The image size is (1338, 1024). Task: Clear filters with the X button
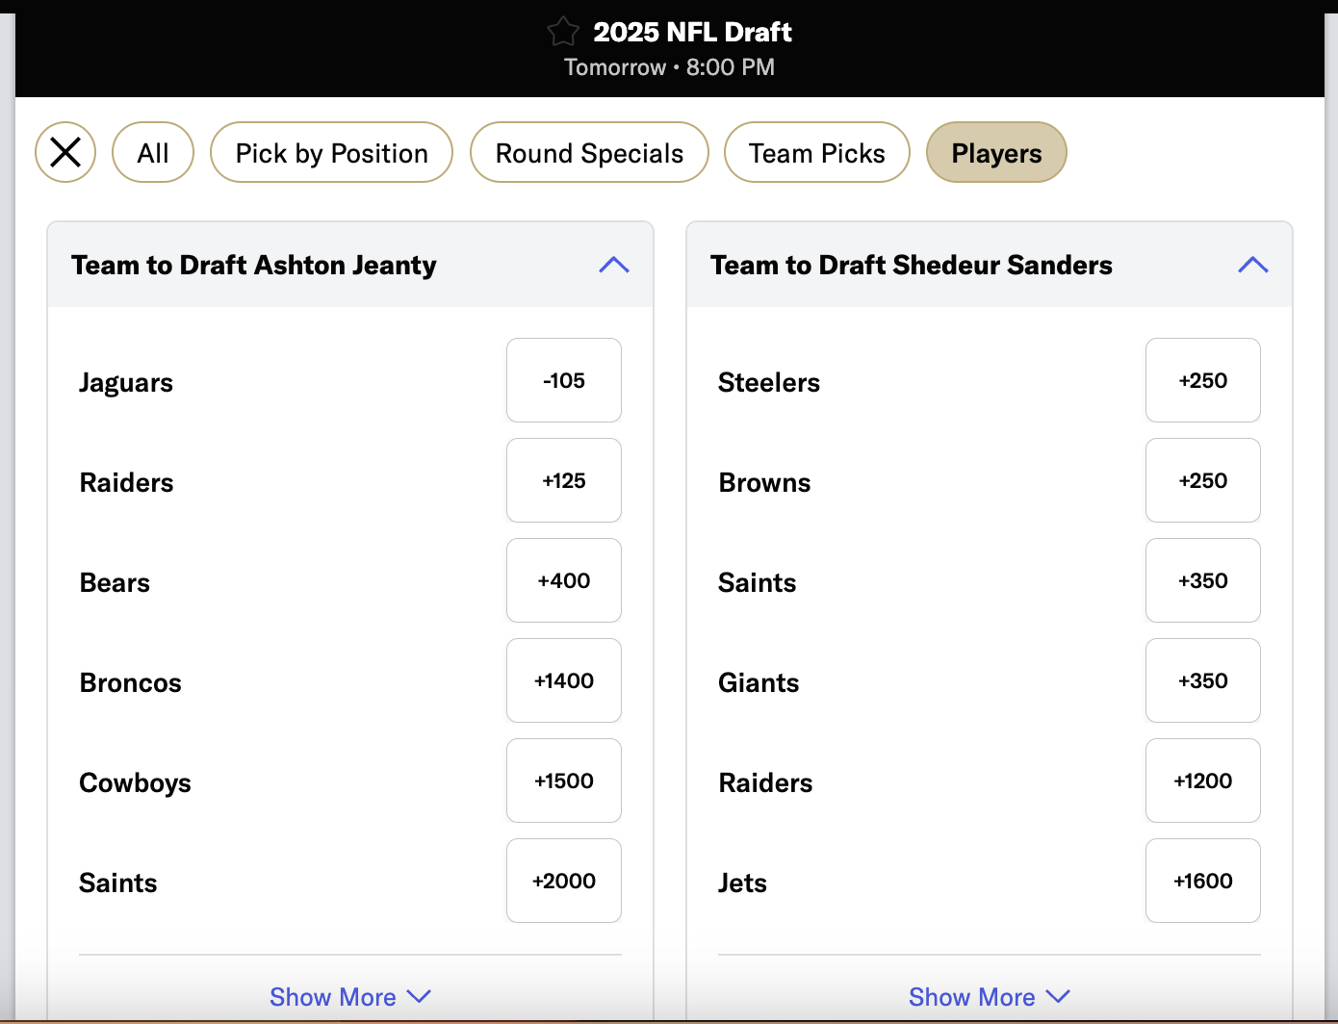[65, 152]
